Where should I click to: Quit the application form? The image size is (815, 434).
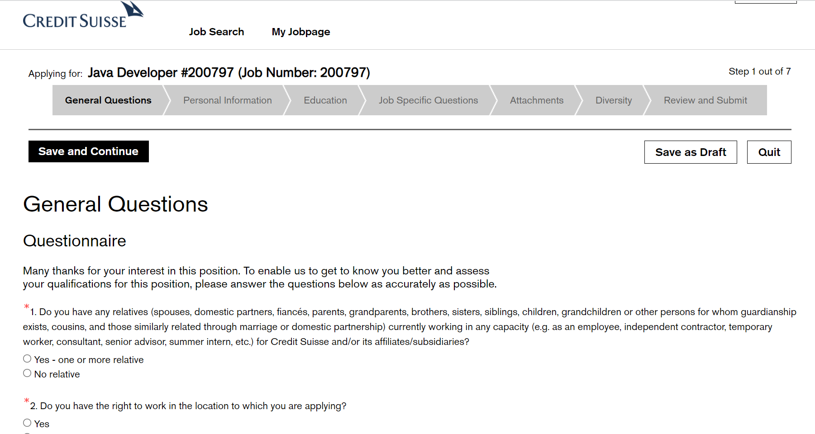(769, 152)
